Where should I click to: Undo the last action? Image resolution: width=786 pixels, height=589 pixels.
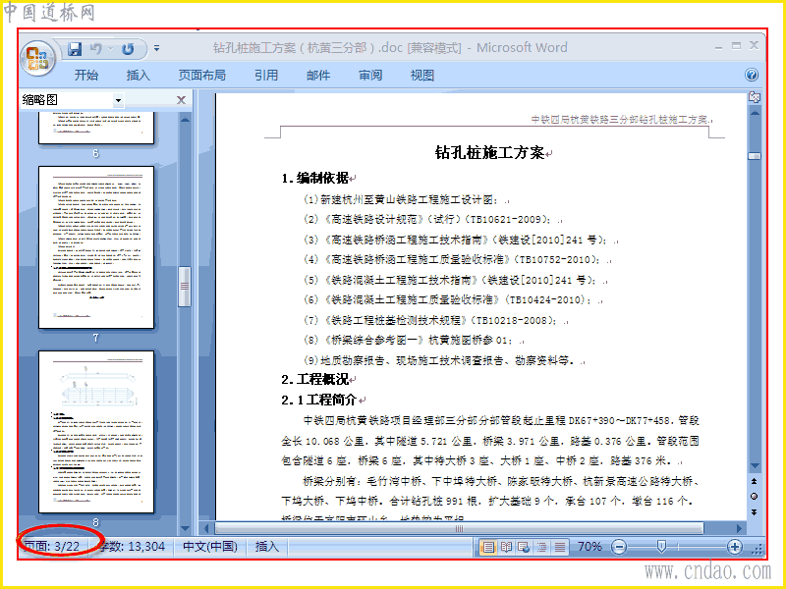pos(95,48)
